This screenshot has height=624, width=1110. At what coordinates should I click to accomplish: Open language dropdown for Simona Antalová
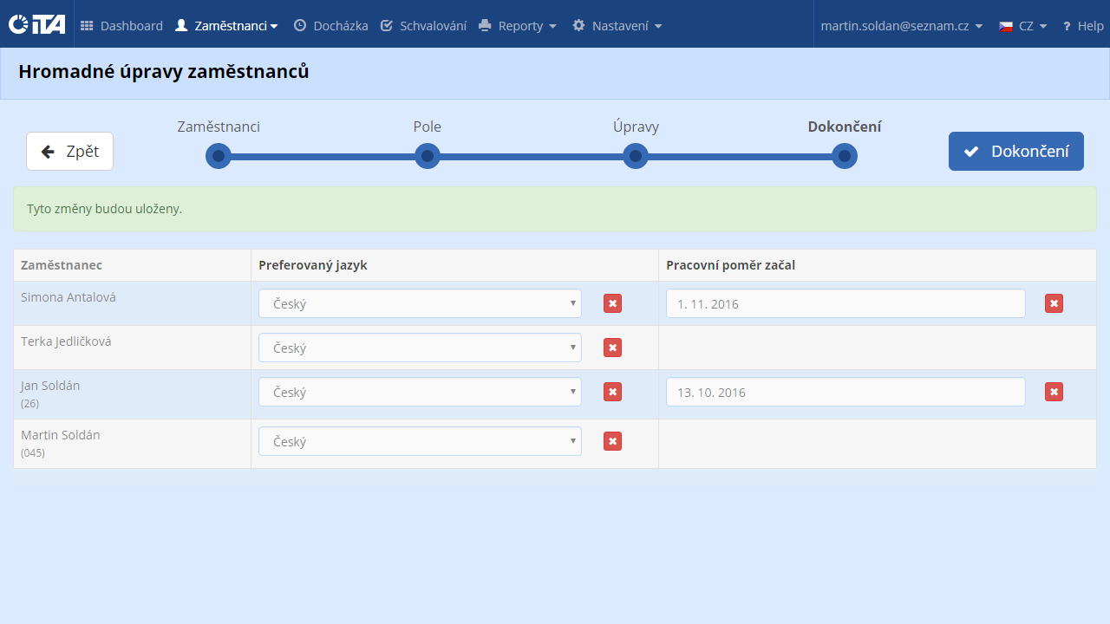420,303
